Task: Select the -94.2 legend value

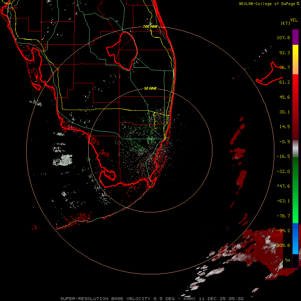Action: coord(283,231)
